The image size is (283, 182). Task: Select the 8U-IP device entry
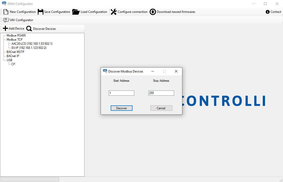[x=29, y=48]
